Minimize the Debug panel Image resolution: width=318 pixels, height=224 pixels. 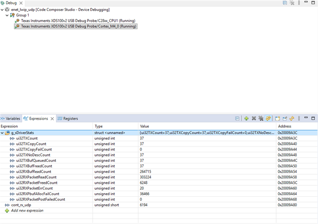click(306, 2)
